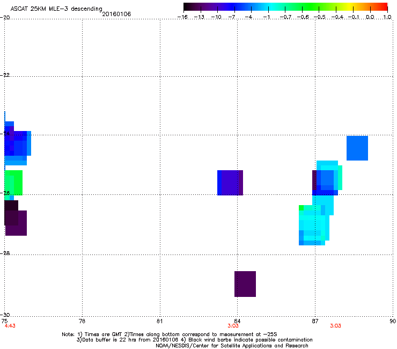Click the green data patch at the left edge

click(x=13, y=183)
